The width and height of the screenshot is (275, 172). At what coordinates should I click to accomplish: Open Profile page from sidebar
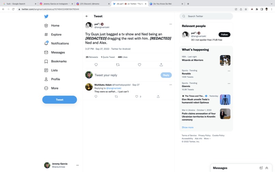(52, 79)
